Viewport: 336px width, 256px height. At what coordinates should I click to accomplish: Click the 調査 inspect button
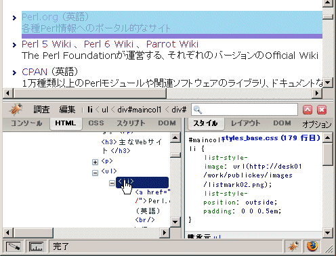point(41,110)
